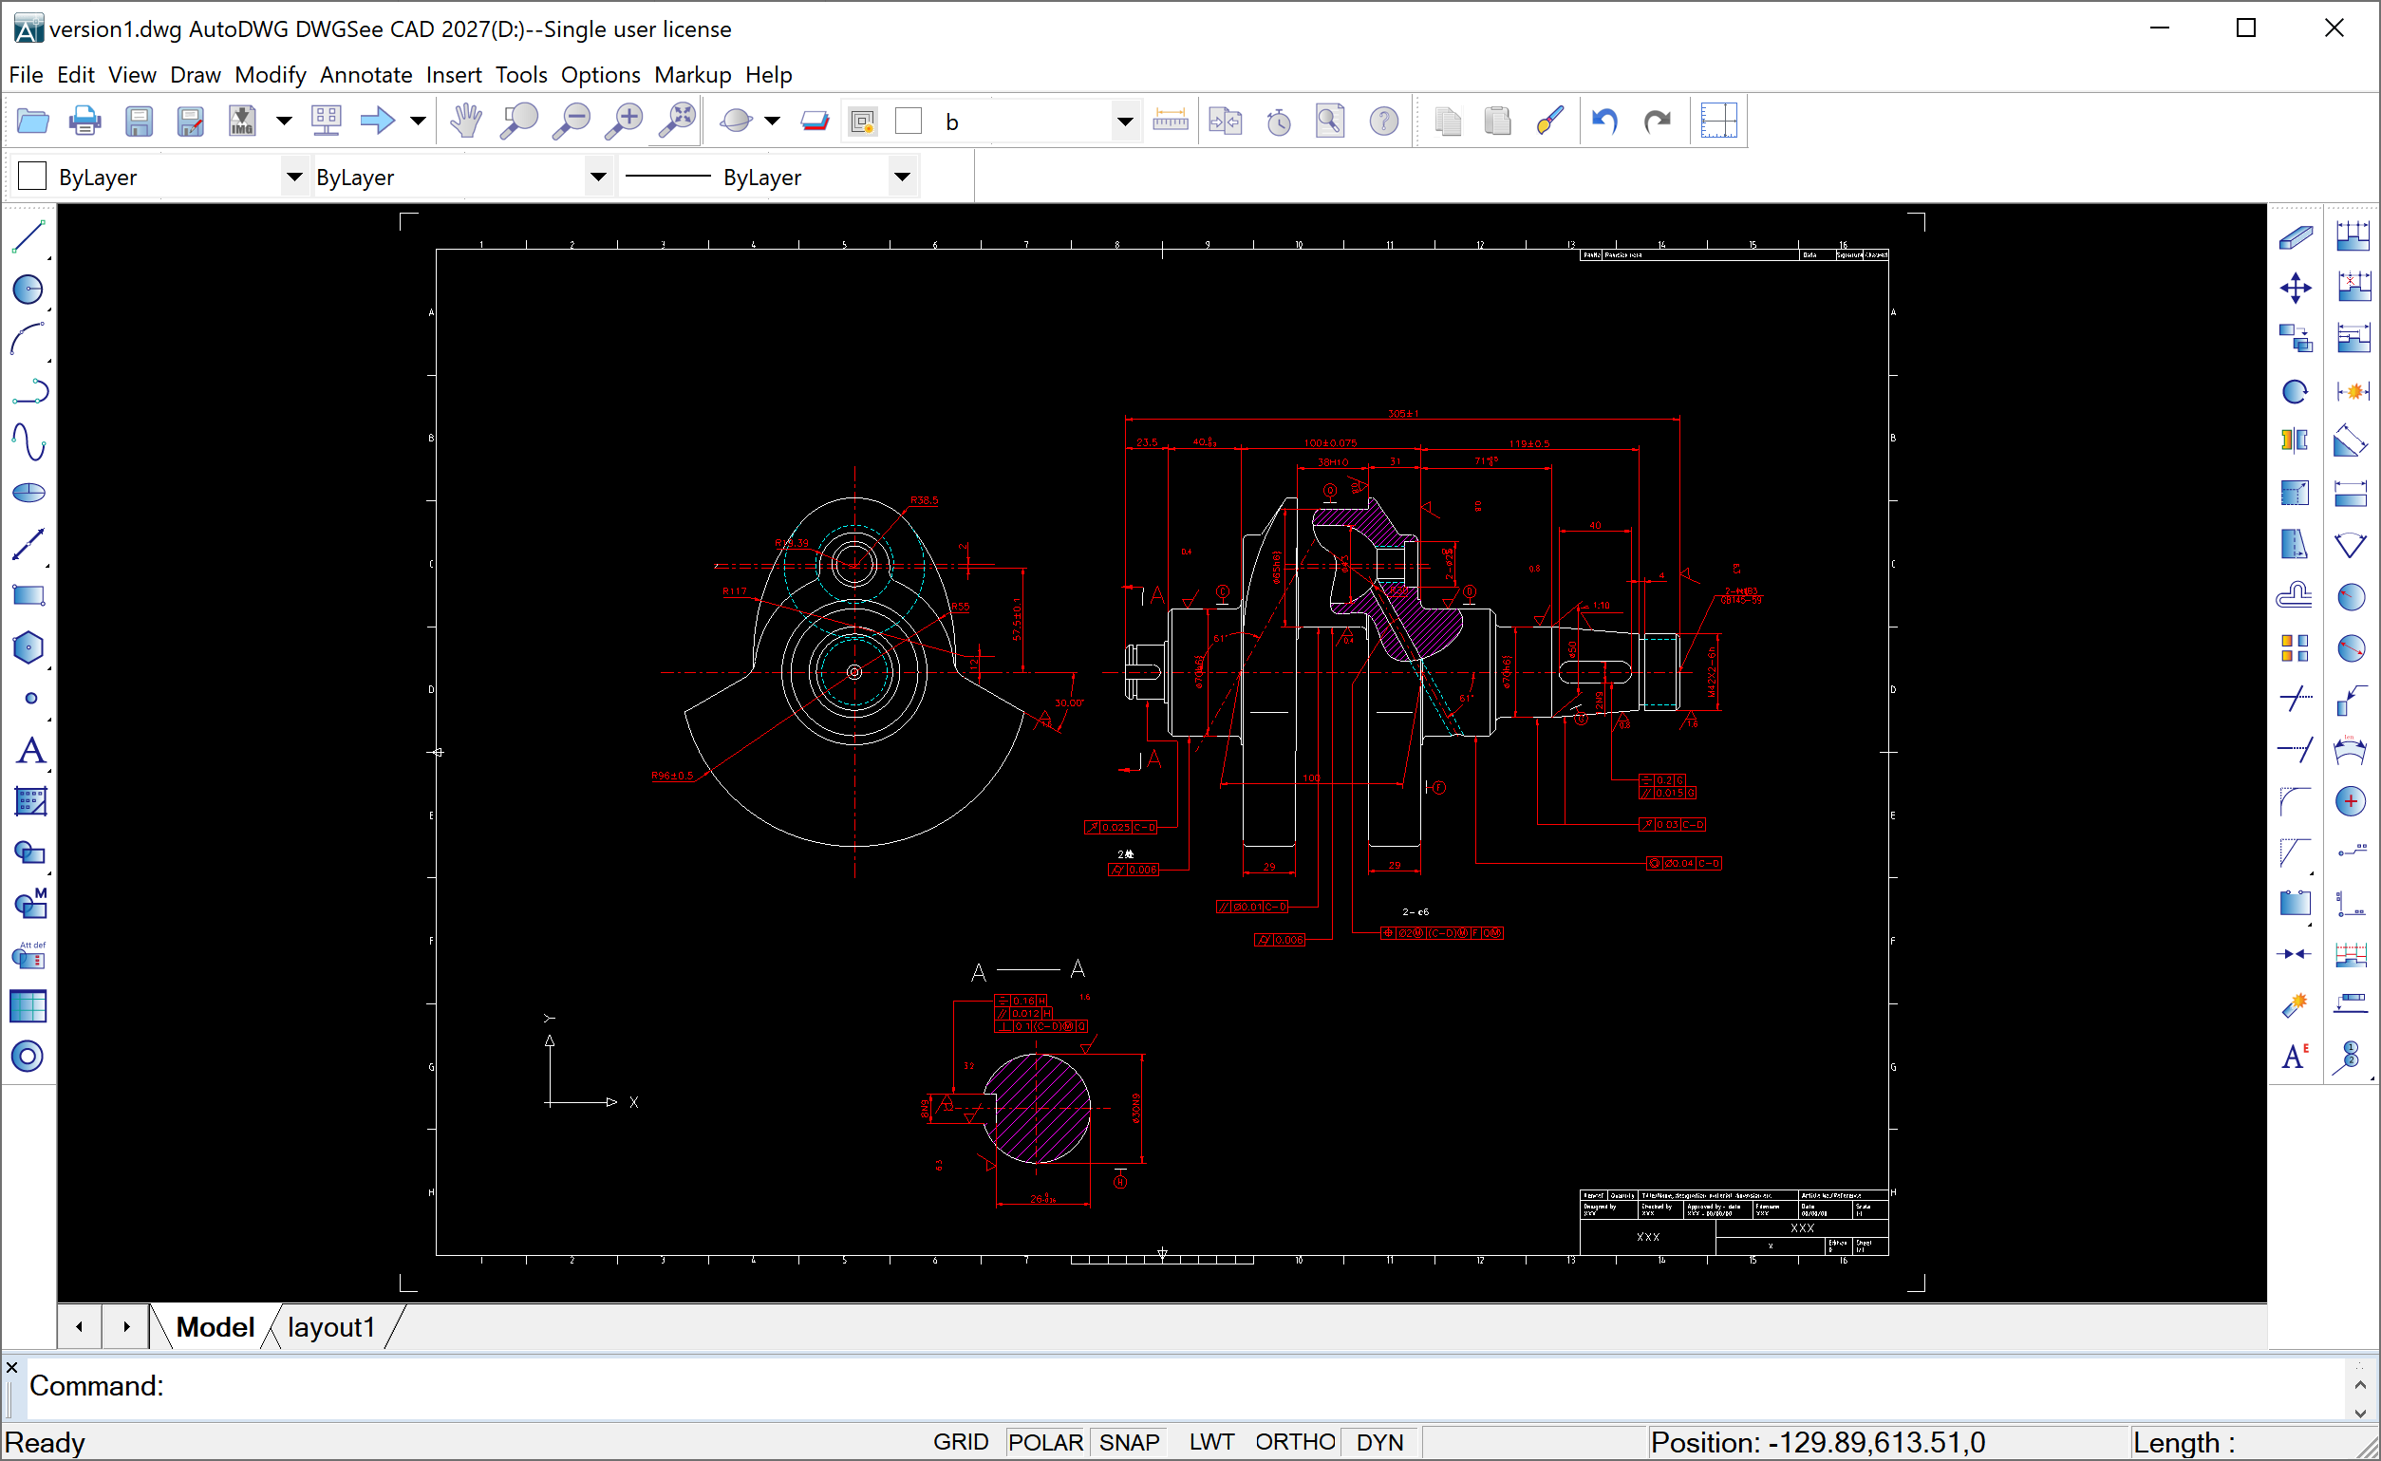The width and height of the screenshot is (2381, 1461).
Task: Click the viewport layout icon
Action: [1719, 122]
